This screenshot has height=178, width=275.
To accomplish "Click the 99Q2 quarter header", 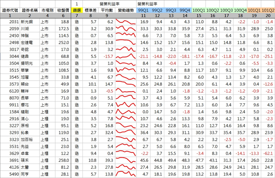I will tap(157, 10).
